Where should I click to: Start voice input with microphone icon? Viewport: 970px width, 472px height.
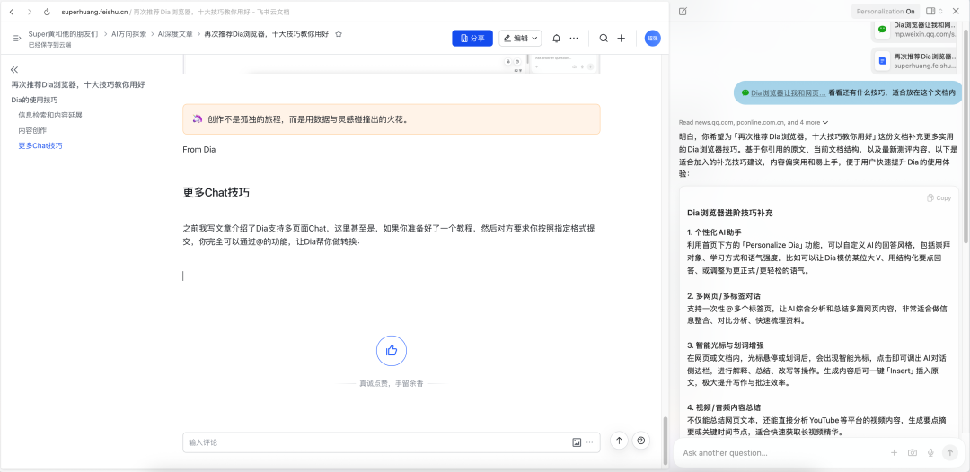(930, 453)
